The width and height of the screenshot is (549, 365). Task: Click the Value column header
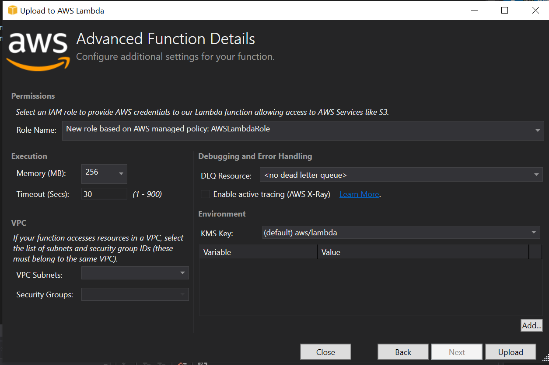click(423, 252)
